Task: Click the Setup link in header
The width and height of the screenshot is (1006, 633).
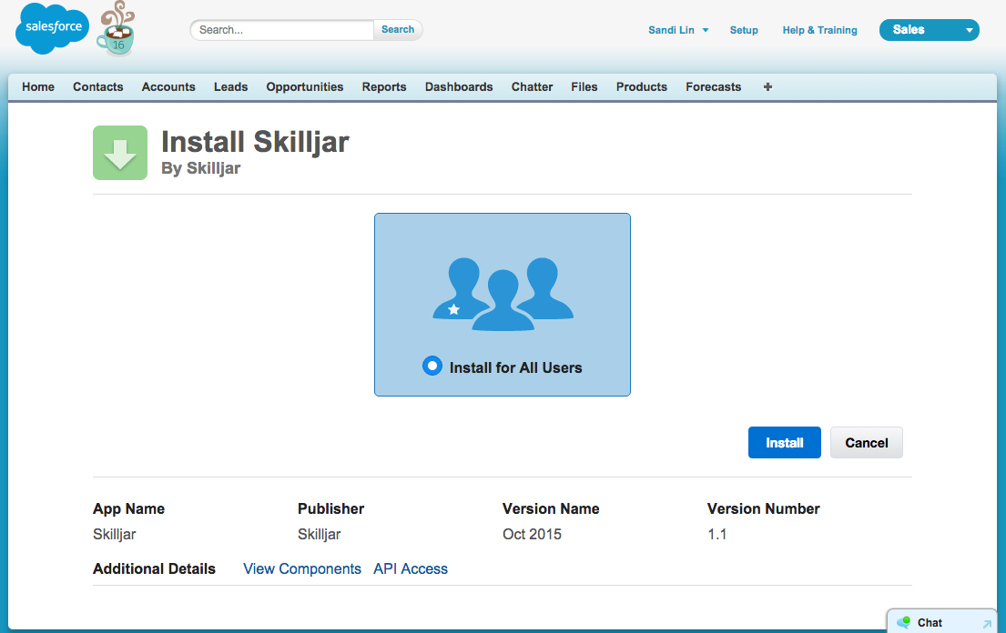Action: click(x=744, y=30)
